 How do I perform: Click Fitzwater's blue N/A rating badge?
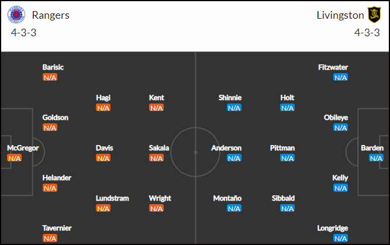340,77
